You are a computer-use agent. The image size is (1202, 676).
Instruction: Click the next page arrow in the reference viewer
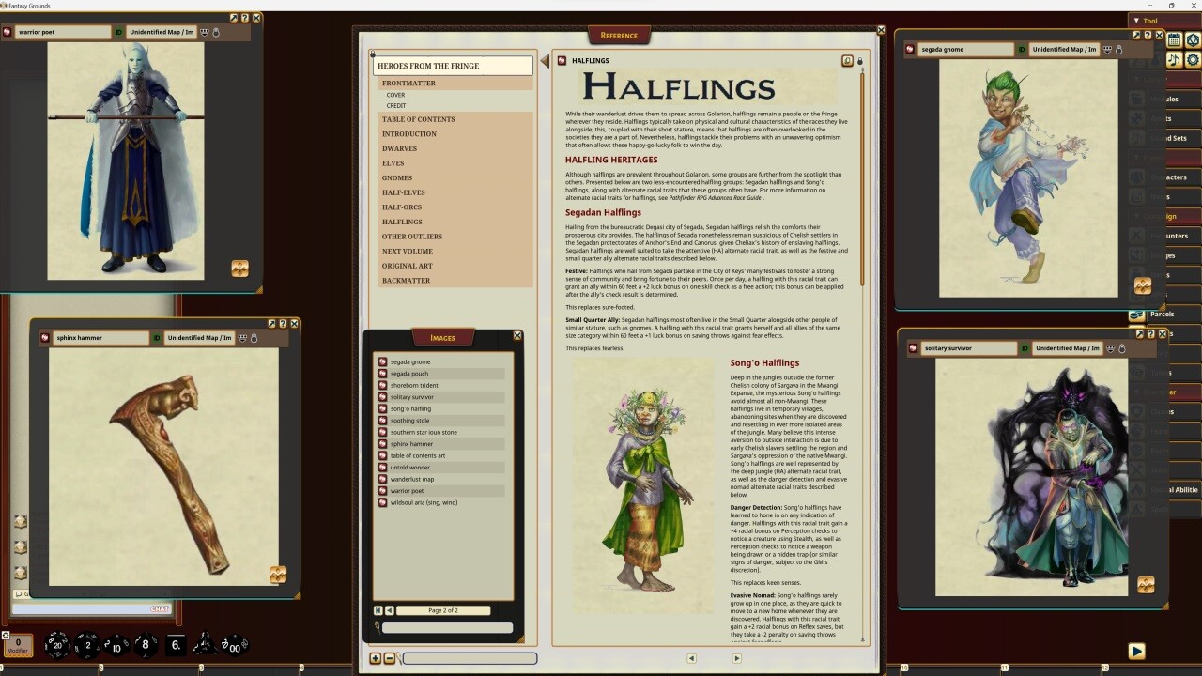coord(736,658)
